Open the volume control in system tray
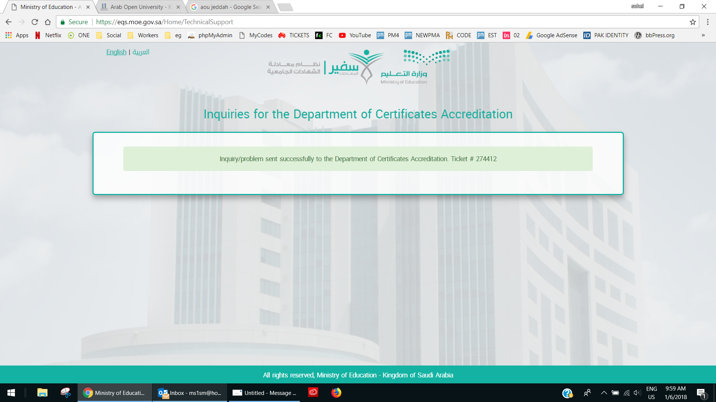The height and width of the screenshot is (402, 716). coord(637,393)
